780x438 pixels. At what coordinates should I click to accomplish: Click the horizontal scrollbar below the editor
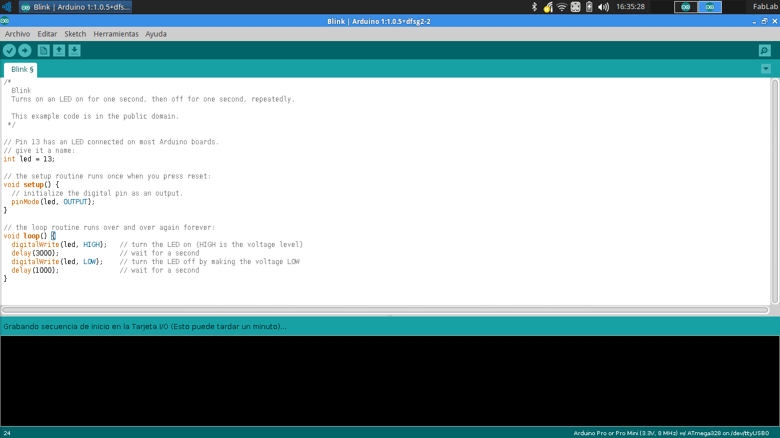385,310
